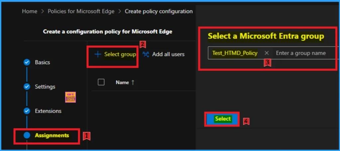Viewport: 340px width, 151px height.
Task: Click the Home breadcrumb link
Action: (x=30, y=11)
